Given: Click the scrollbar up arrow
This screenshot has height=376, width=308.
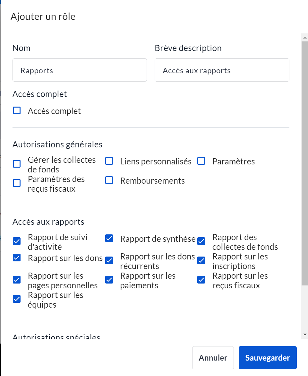Looking at the screenshot, I should click(305, 38).
